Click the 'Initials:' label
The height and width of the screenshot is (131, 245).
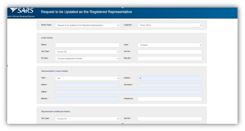[x=127, y=78]
